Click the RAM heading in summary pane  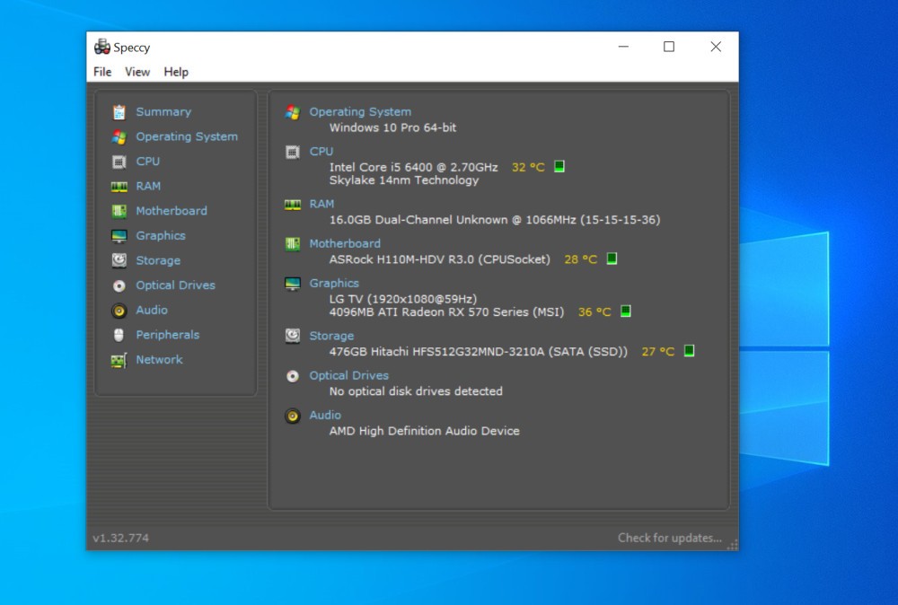coord(321,205)
